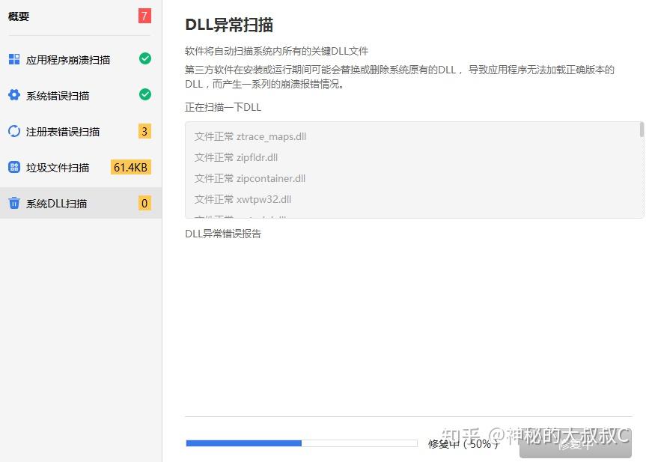
Task: Switch to the 注册表错误扫描 section
Action: pyautogui.click(x=66, y=131)
